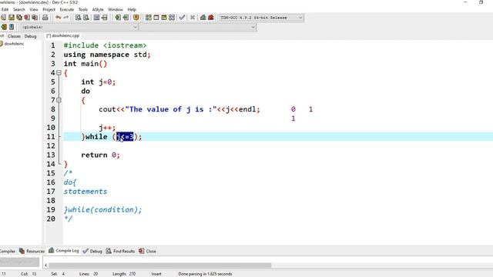Click the Close file toolbar icon
The width and height of the screenshot is (493, 277).
[27, 18]
